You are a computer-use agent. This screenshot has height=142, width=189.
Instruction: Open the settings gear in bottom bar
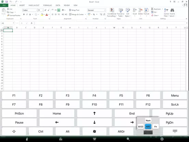click(162, 139)
